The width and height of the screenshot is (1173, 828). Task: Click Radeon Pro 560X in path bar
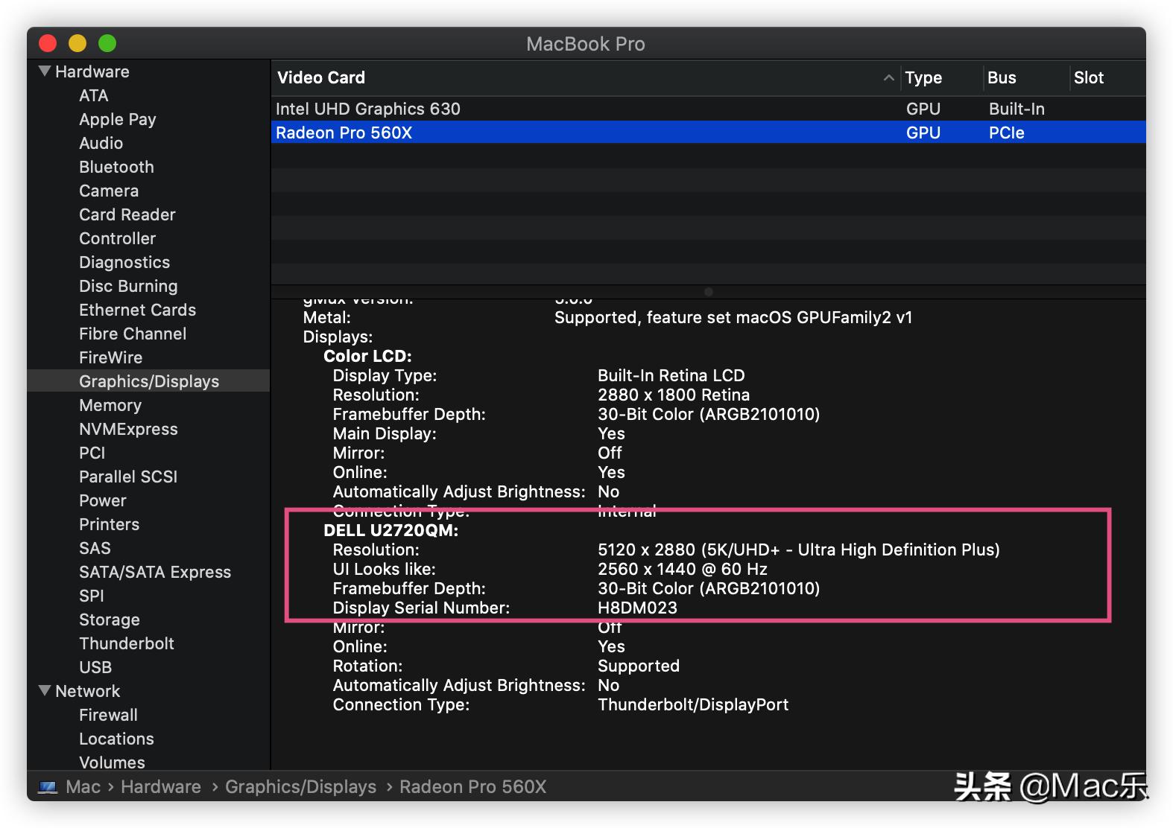click(x=472, y=786)
